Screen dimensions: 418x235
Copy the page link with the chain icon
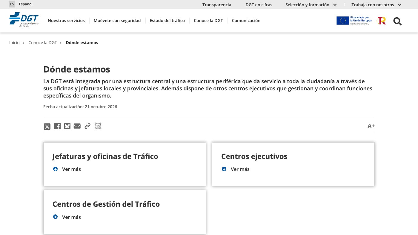(x=87, y=126)
